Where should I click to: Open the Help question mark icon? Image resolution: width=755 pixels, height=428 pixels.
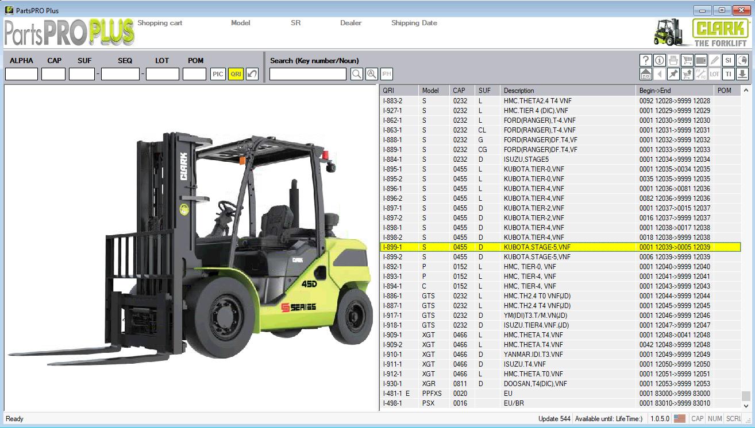point(645,60)
